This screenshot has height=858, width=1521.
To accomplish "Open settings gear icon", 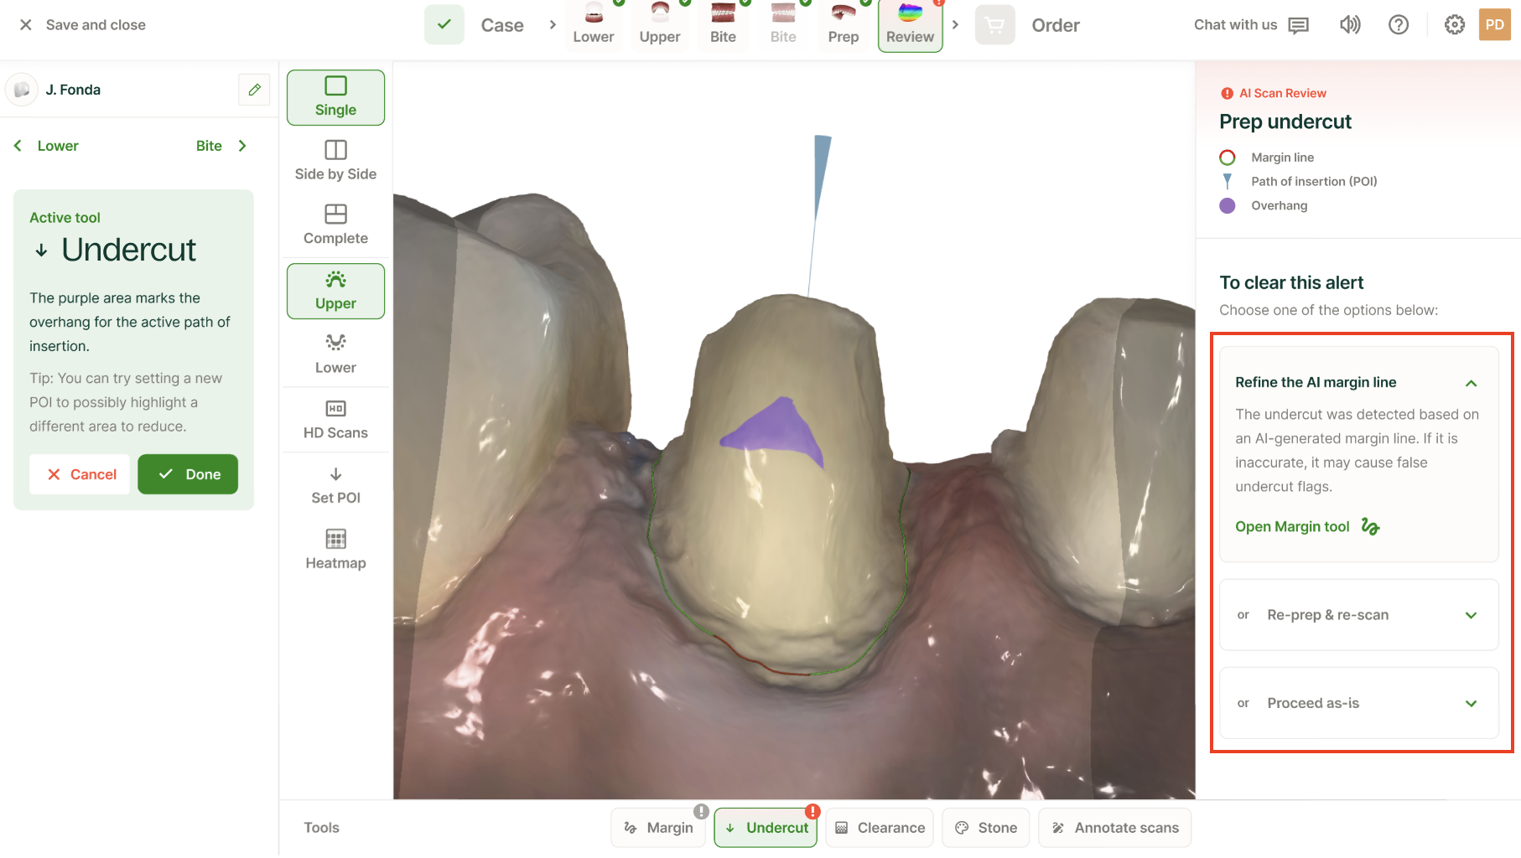I will (x=1455, y=25).
